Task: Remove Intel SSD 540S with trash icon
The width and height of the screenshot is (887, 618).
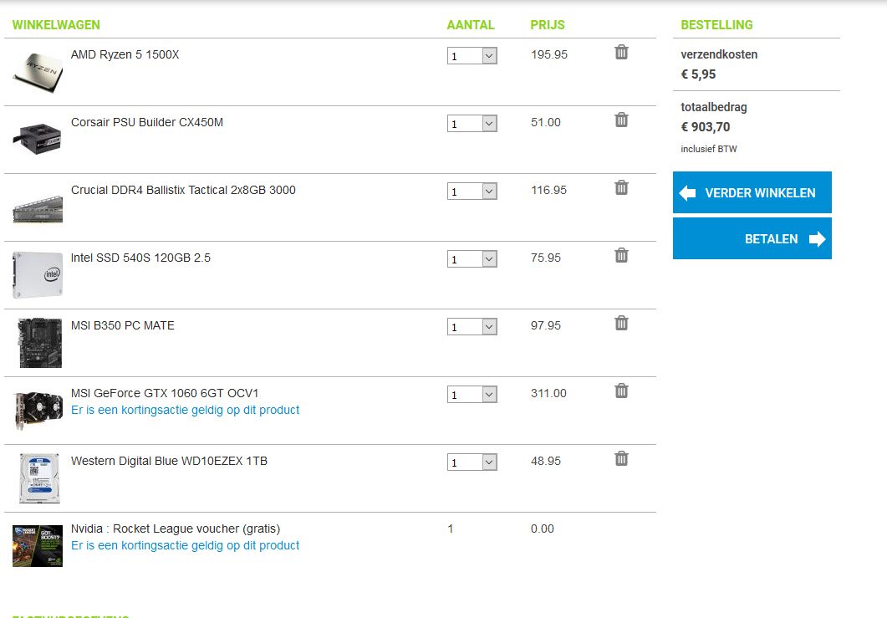Action: pyautogui.click(x=621, y=256)
